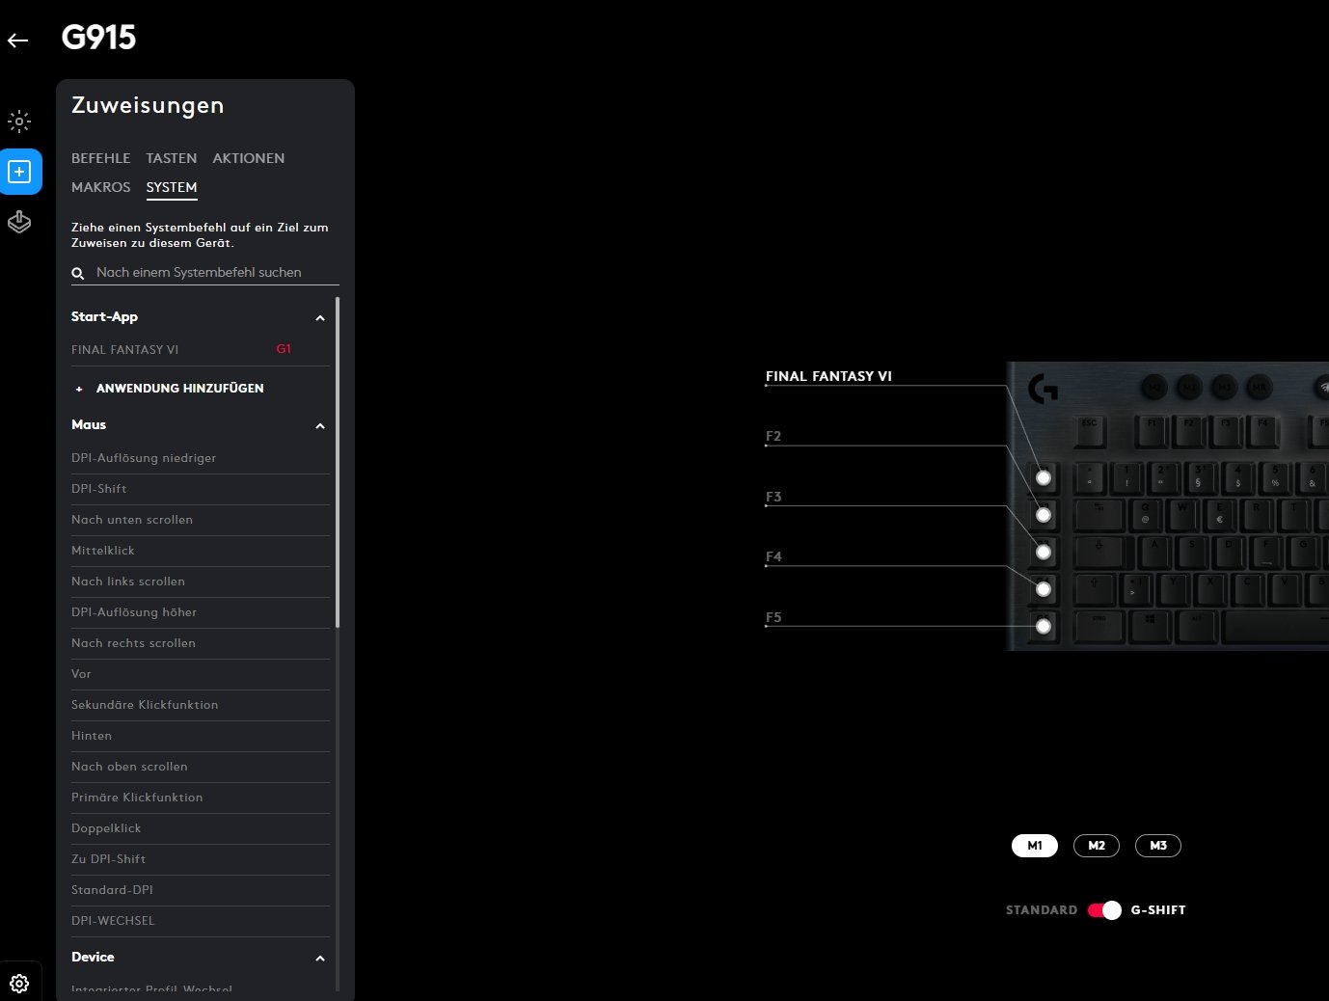Select Primäre Klickfunktion command

(201, 798)
